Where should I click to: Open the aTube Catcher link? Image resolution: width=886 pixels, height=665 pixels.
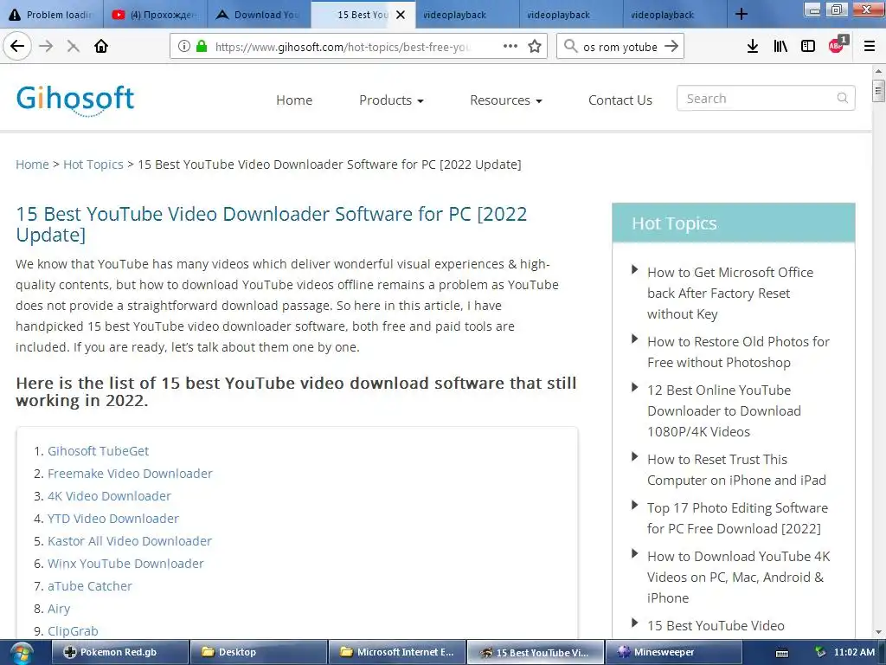pos(90,586)
